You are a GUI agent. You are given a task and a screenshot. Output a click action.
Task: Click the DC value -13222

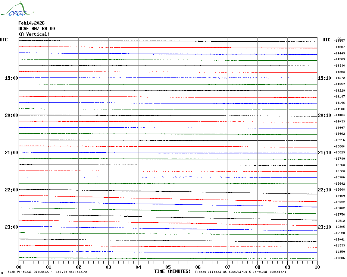339,202
